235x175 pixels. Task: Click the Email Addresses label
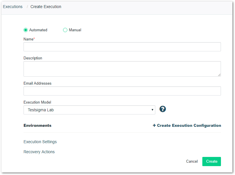[38, 83]
